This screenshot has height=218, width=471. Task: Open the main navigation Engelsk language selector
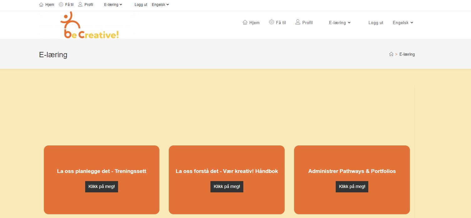coord(403,23)
